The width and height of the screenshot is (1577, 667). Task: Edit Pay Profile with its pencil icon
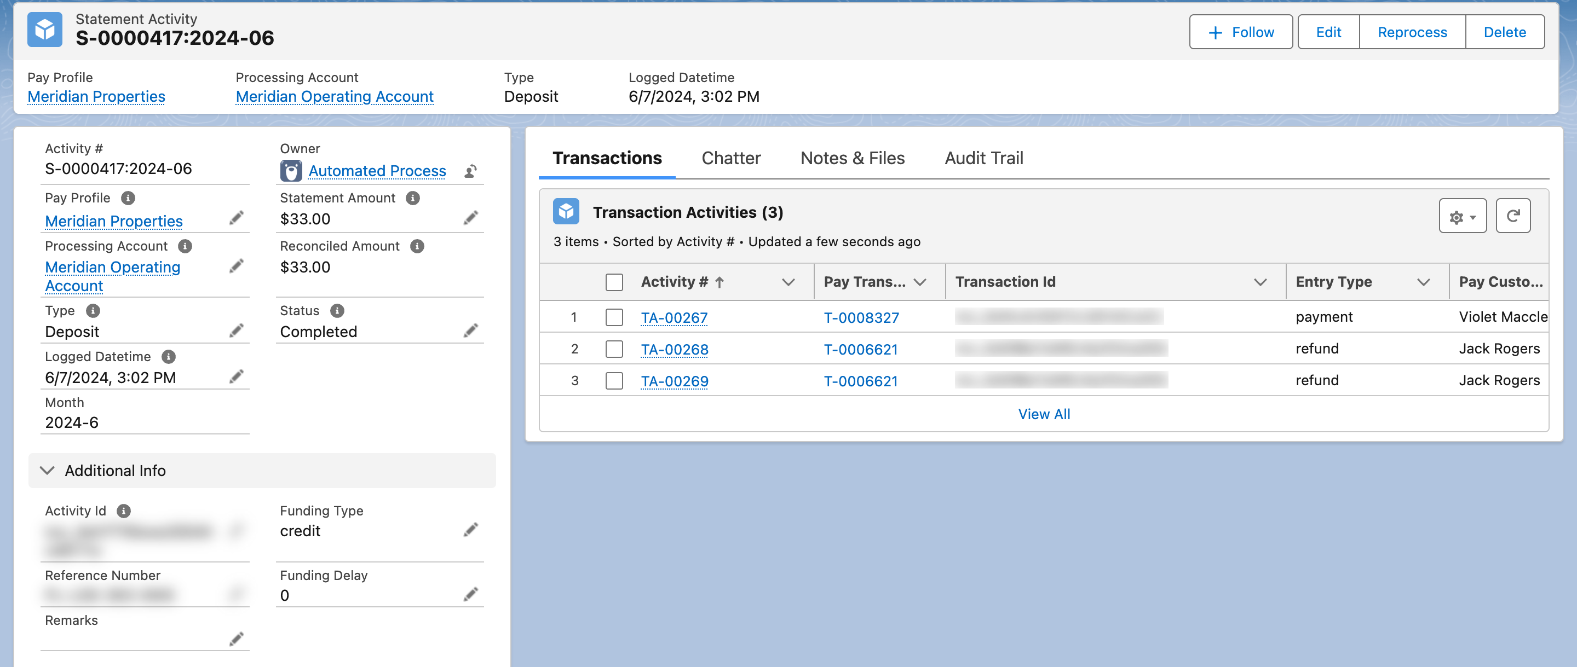(237, 218)
